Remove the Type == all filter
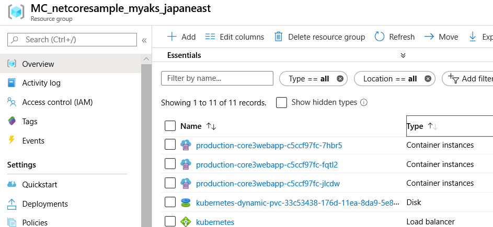Screen dimensions: 493x227 click(340, 79)
